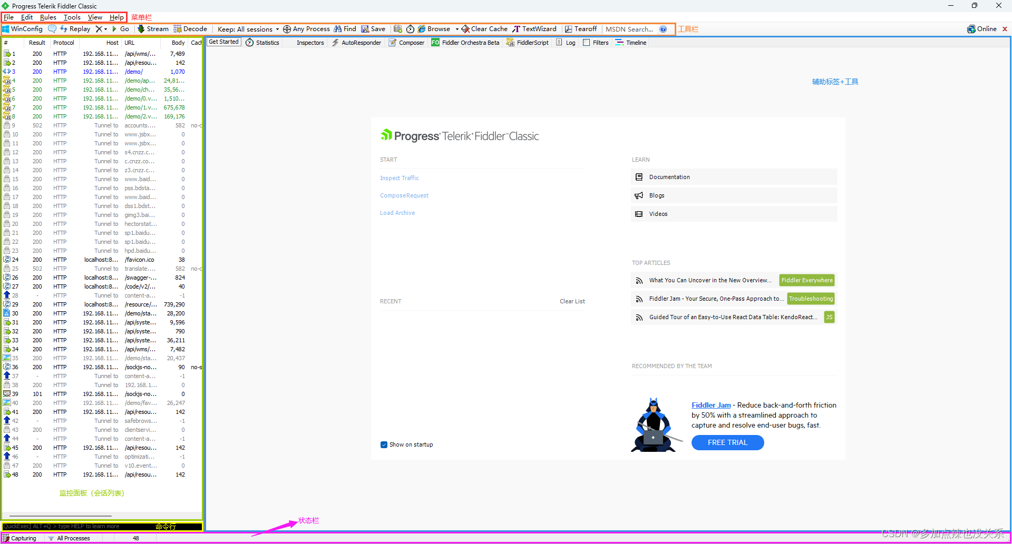Click the camera screenshot icon
The height and width of the screenshot is (544, 1012).
398,29
